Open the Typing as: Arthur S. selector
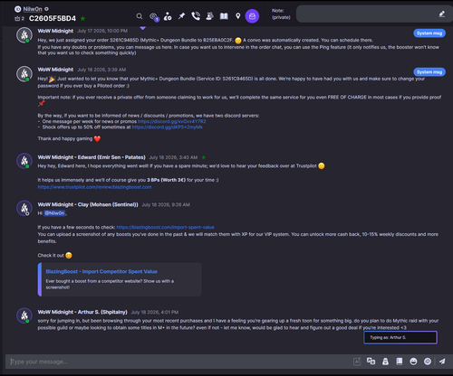The image size is (453, 376). (x=400, y=337)
